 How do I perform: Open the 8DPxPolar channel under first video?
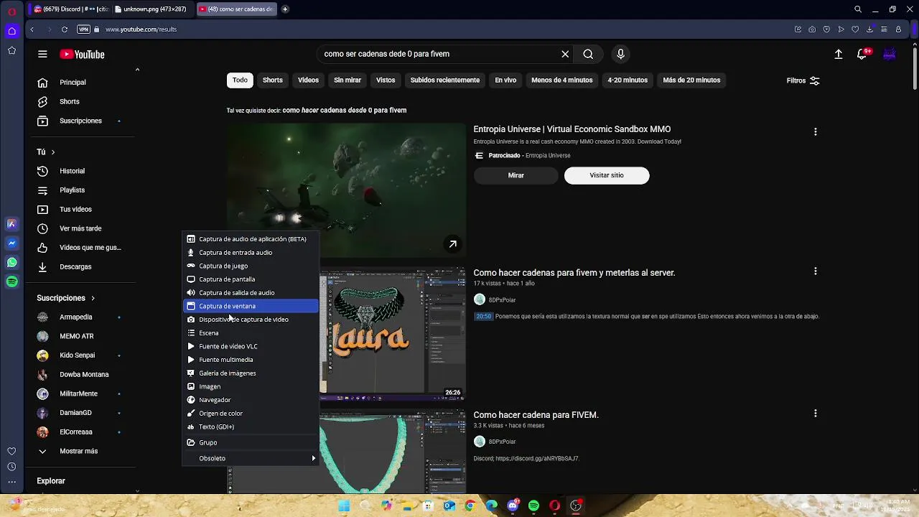click(x=502, y=300)
